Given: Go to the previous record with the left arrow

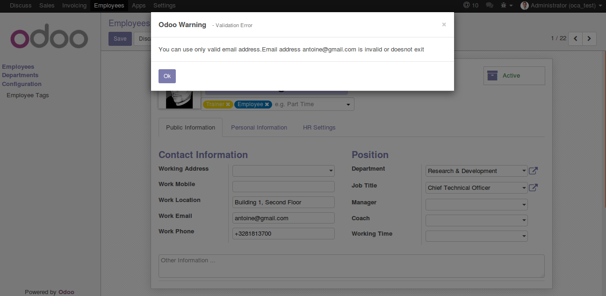Looking at the screenshot, I should coord(576,38).
